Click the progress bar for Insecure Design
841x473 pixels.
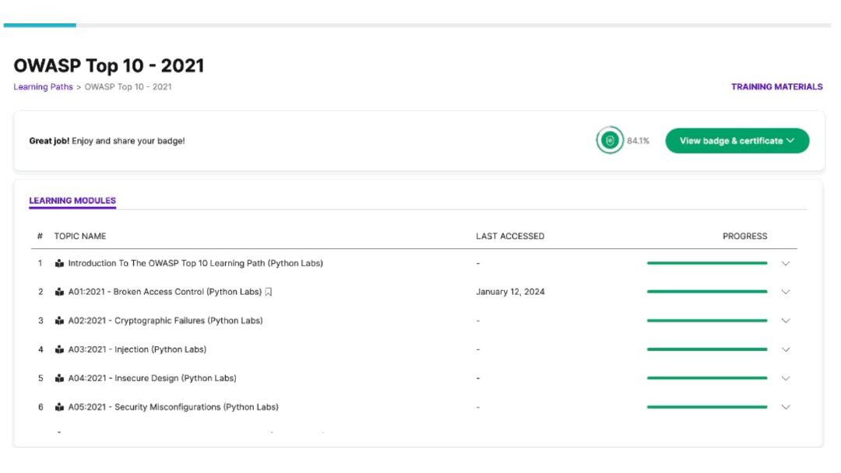coord(707,377)
